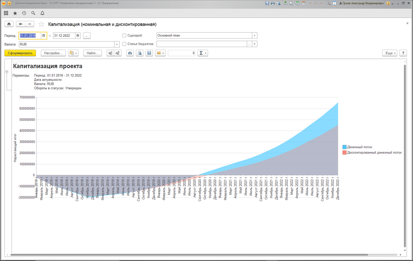
Task: Open print preview in report toolbar
Action: click(x=140, y=53)
